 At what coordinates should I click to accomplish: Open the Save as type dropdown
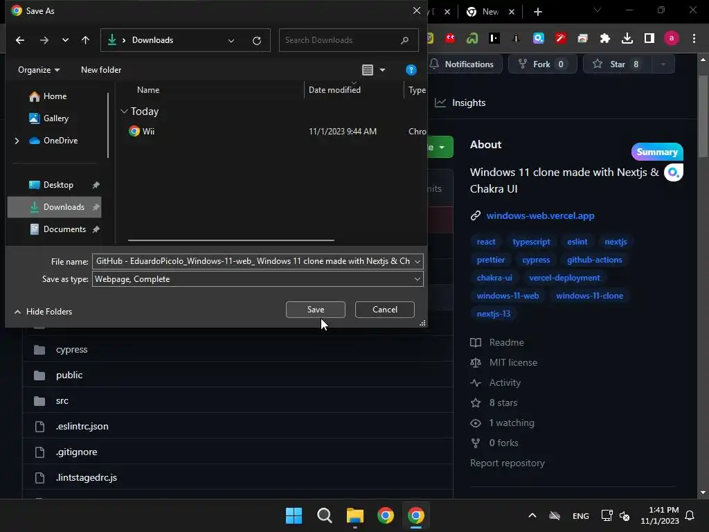coord(258,279)
